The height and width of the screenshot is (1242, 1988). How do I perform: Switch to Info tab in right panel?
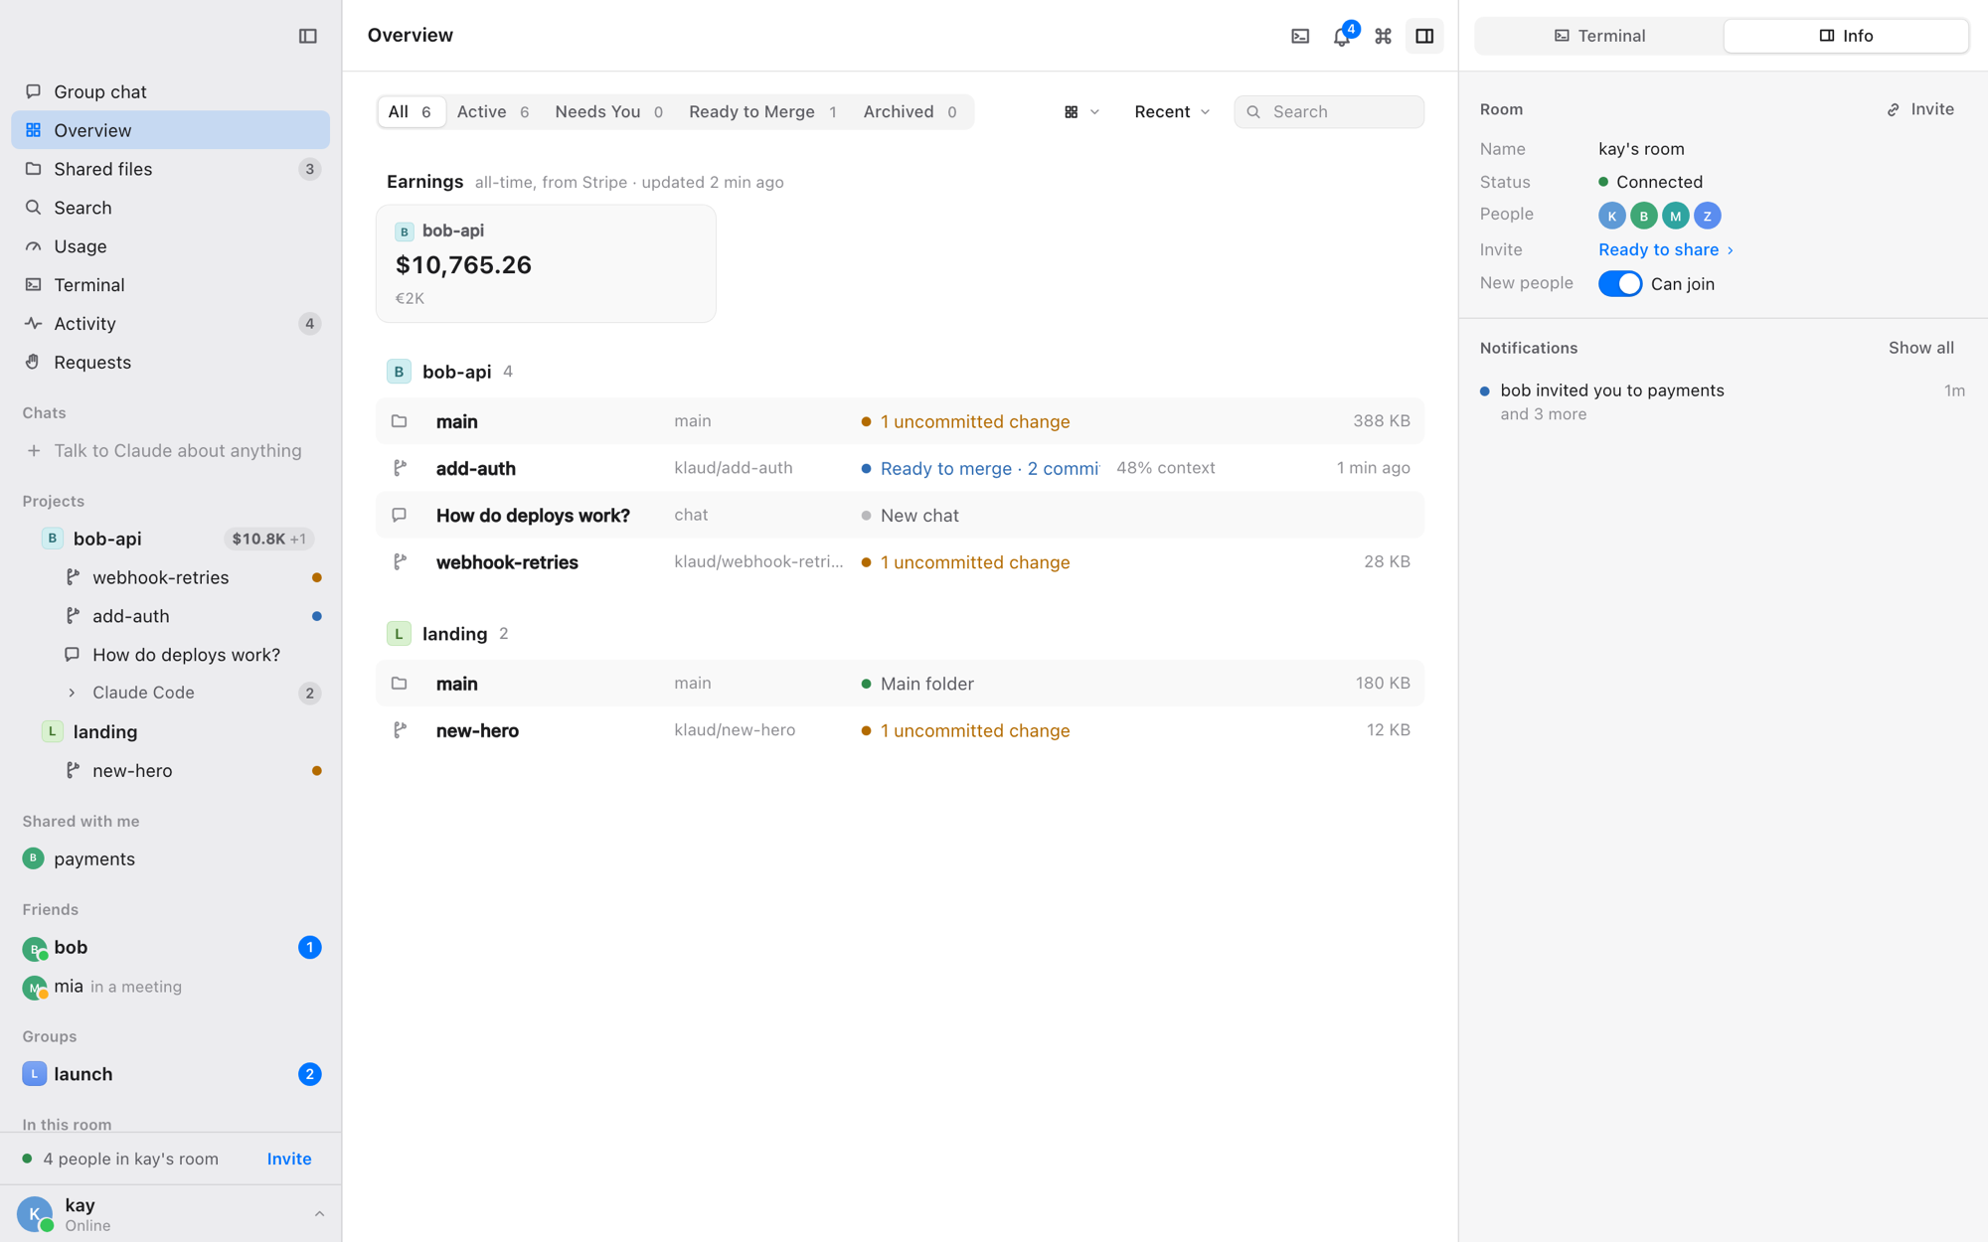(1846, 37)
